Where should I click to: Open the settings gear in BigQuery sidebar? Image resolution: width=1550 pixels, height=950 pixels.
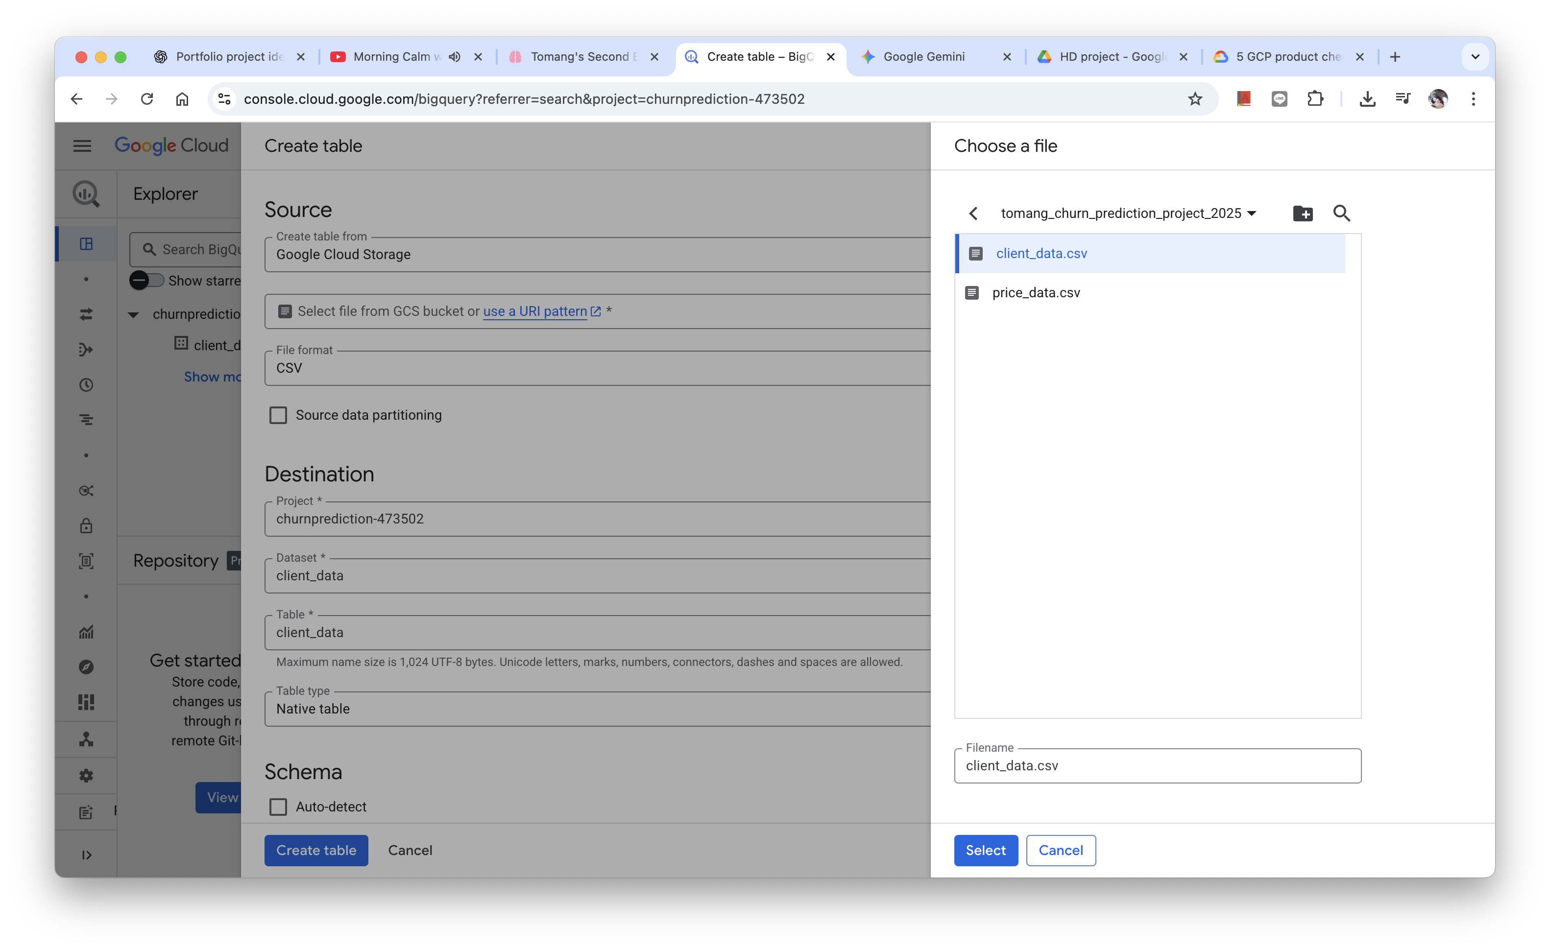[86, 775]
